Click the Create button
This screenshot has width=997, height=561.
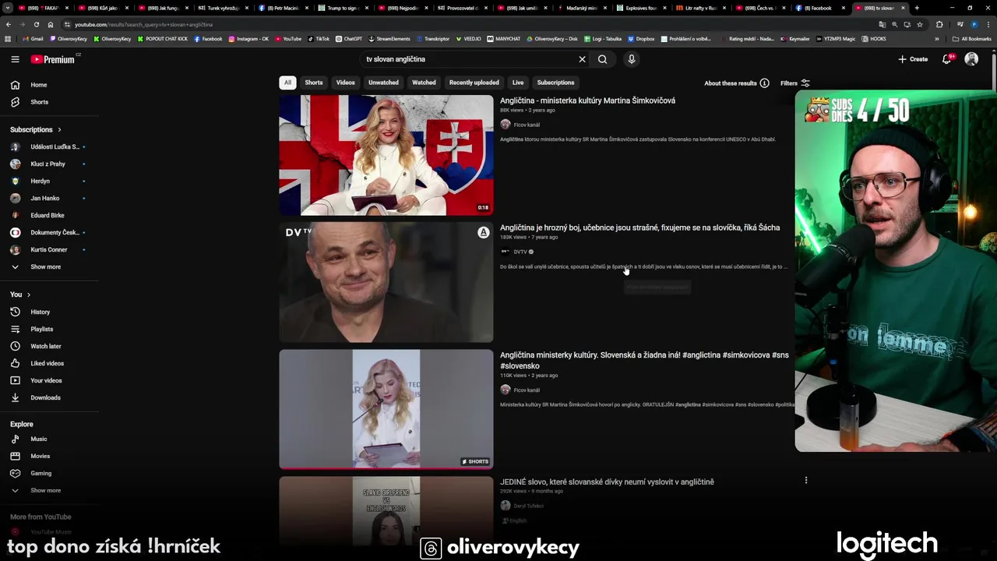(x=913, y=59)
